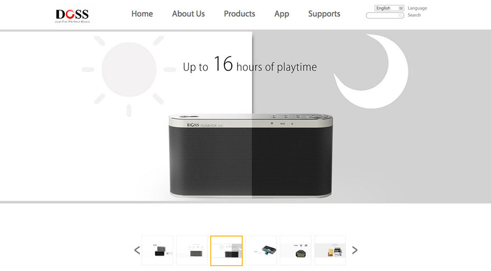
Task: Click the Language label
Action: tap(418, 8)
